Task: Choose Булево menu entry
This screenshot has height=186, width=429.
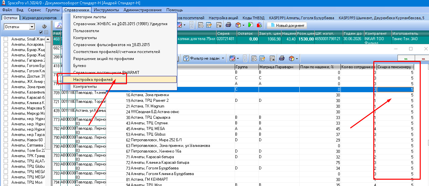Action: pyautogui.click(x=120, y=66)
